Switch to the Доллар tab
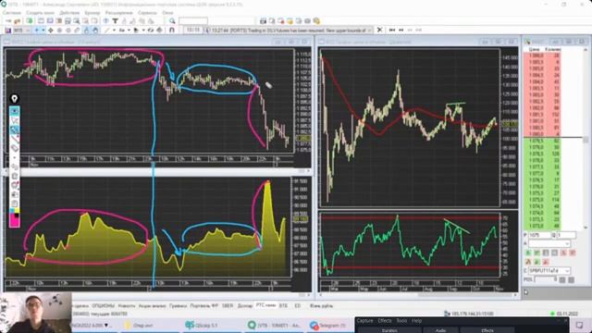The height and width of the screenshot is (333, 592). tap(244, 306)
